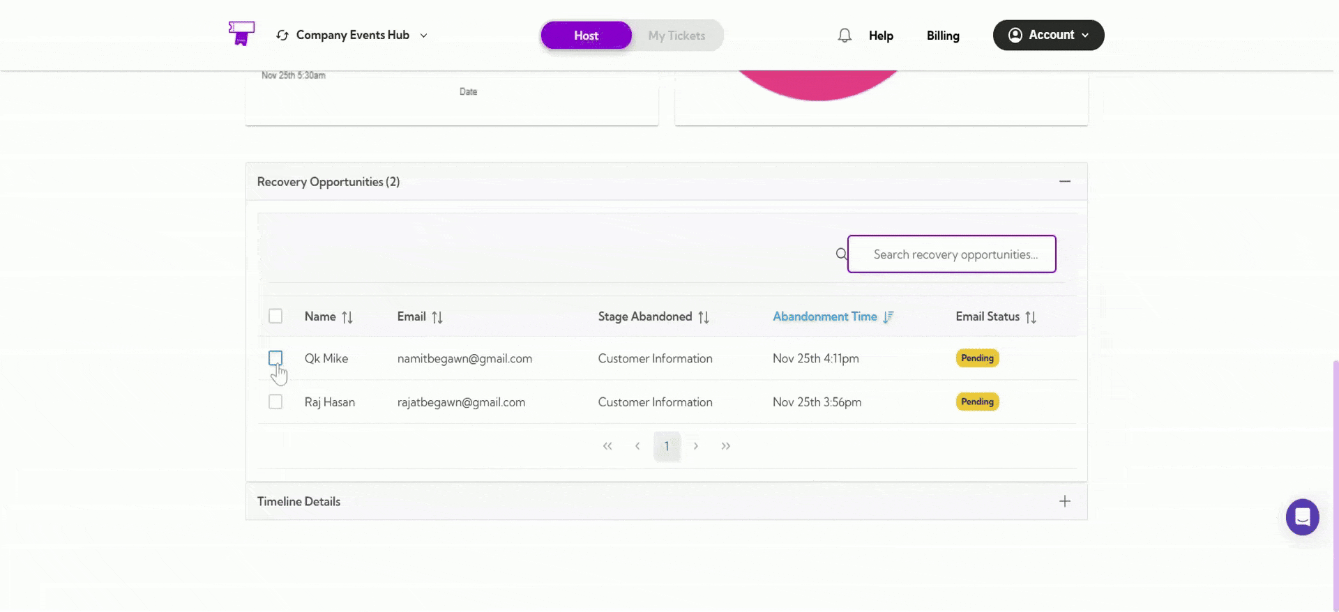Image resolution: width=1339 pixels, height=612 pixels.
Task: Click the Stage Abandoned header label
Action: point(645,316)
